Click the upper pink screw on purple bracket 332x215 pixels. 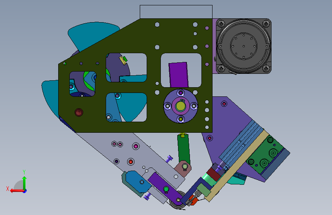pyautogui.click(x=224, y=104)
